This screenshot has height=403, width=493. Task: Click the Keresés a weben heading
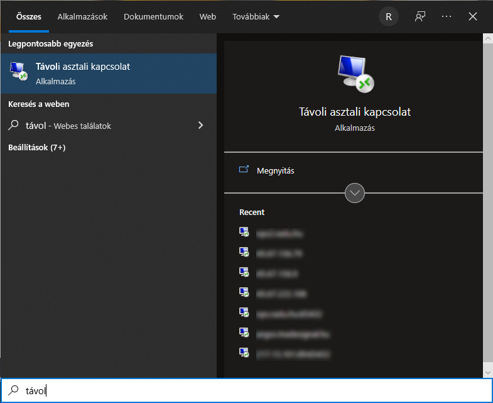[39, 104]
